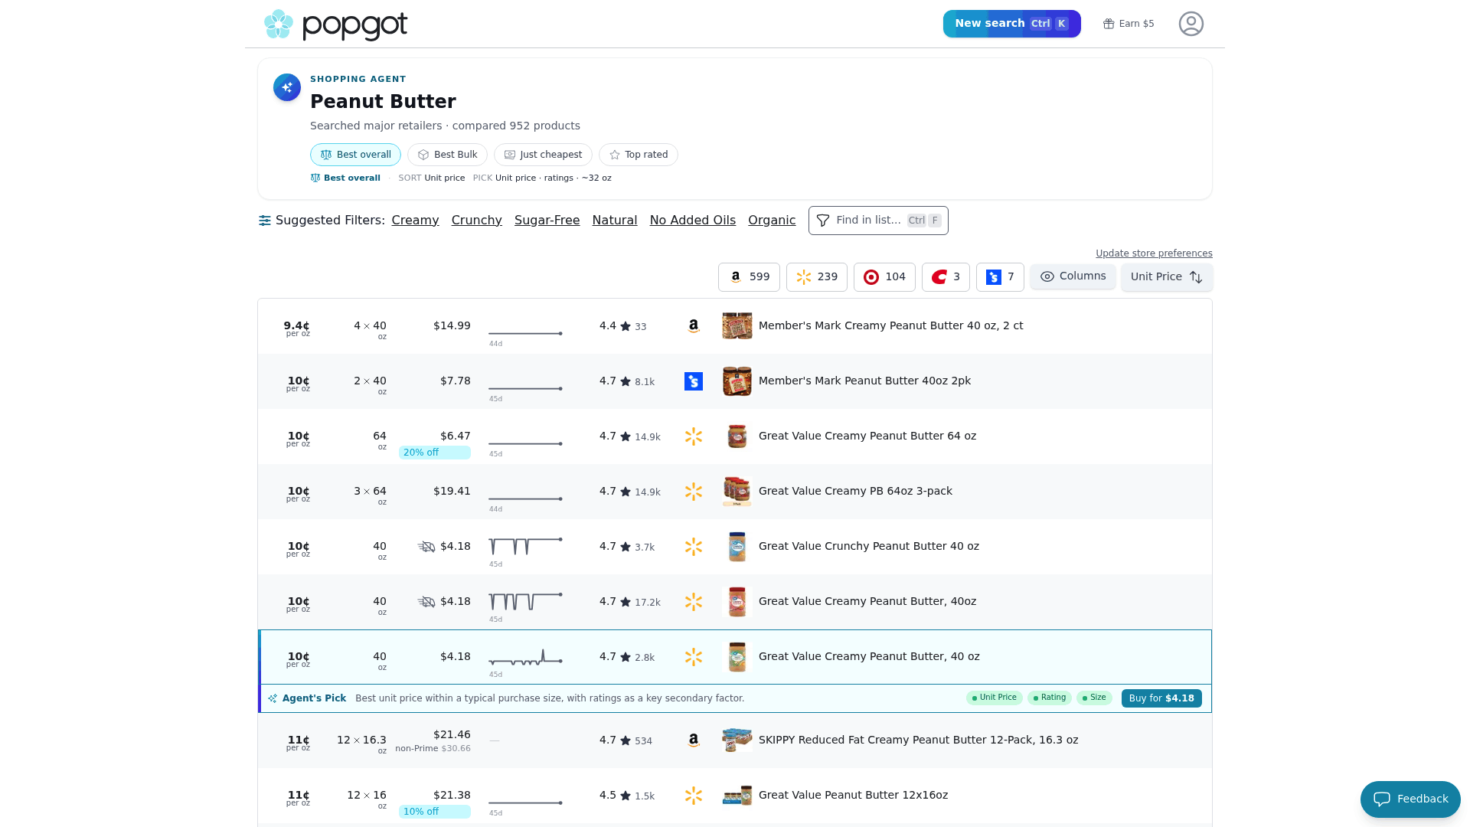The height and width of the screenshot is (827, 1470).
Task: Click shipping truck icon in Creamy Peanut Butter, 40oz row
Action: click(426, 602)
